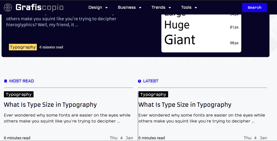Open the Business menu item
This screenshot has height=141, width=277.
[x=127, y=7]
